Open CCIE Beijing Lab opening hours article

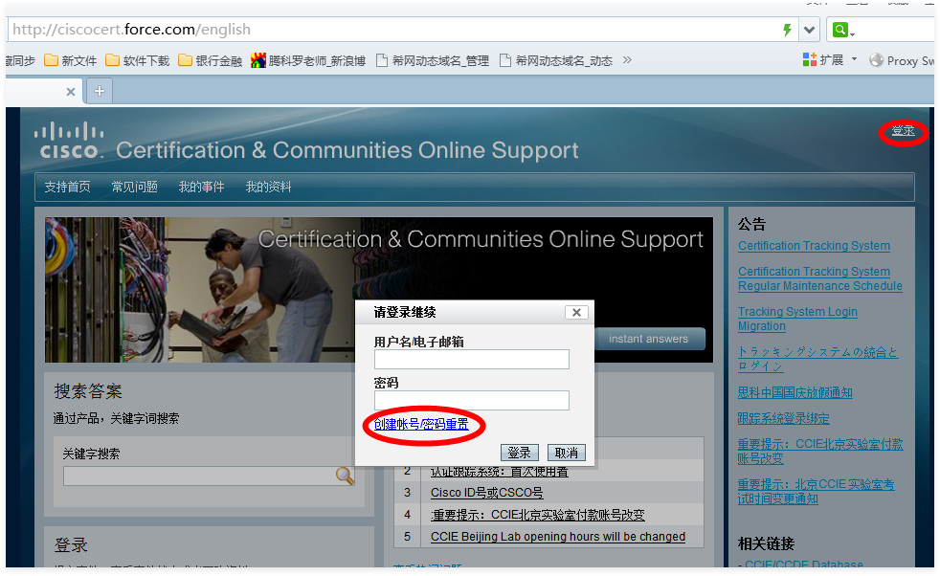[x=557, y=537]
